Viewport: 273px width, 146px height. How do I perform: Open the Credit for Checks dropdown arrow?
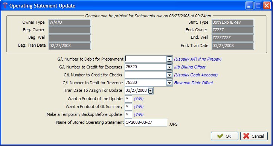pyautogui.click(x=169, y=75)
